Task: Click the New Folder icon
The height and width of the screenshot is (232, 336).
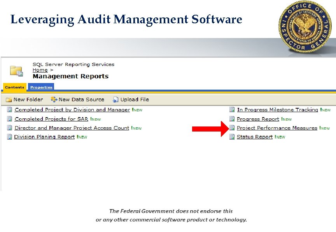Action: pos(9,100)
